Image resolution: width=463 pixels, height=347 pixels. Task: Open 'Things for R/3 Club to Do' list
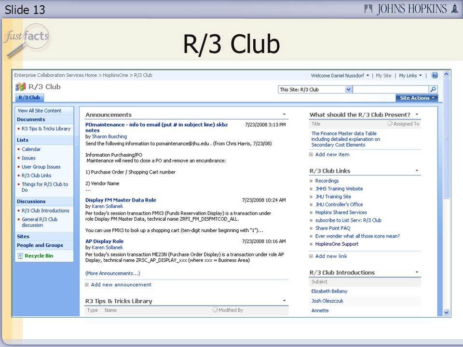[x=45, y=187]
